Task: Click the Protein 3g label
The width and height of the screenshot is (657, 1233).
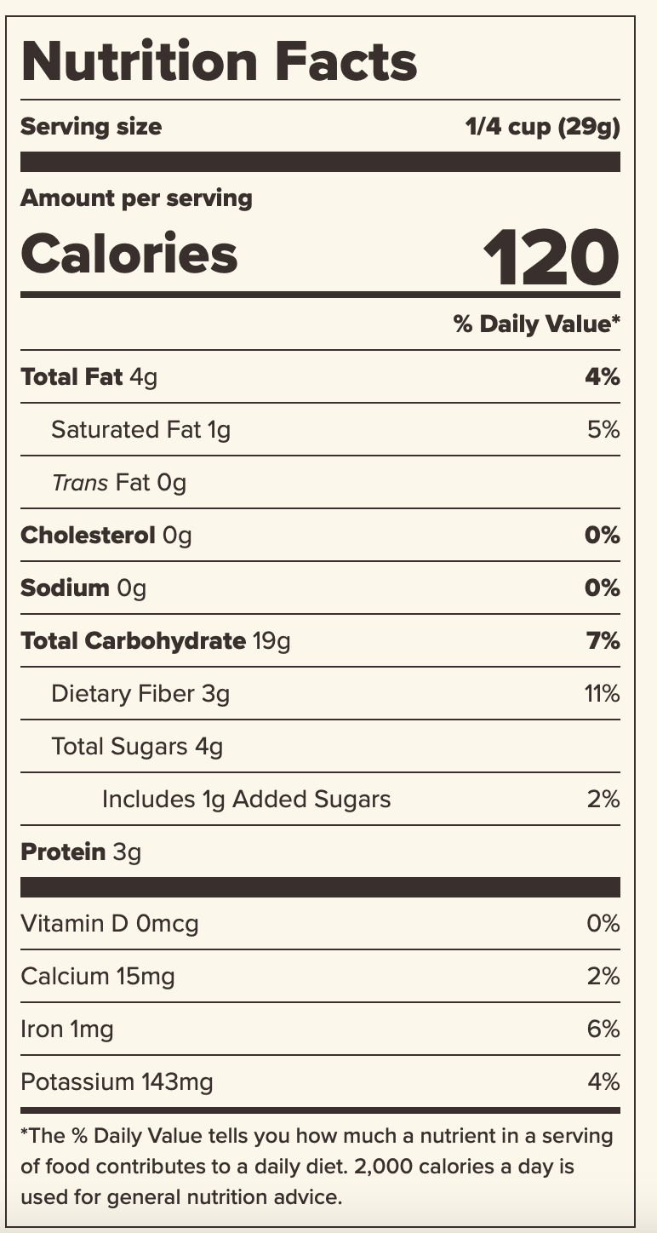Action: click(81, 852)
